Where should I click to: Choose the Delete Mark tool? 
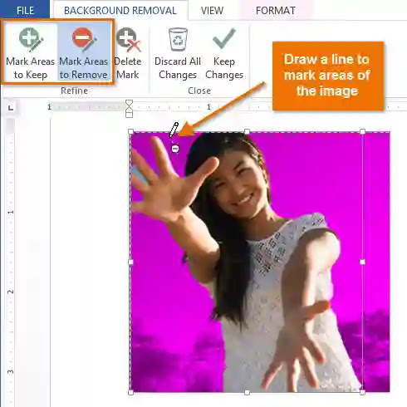pyautogui.click(x=128, y=52)
